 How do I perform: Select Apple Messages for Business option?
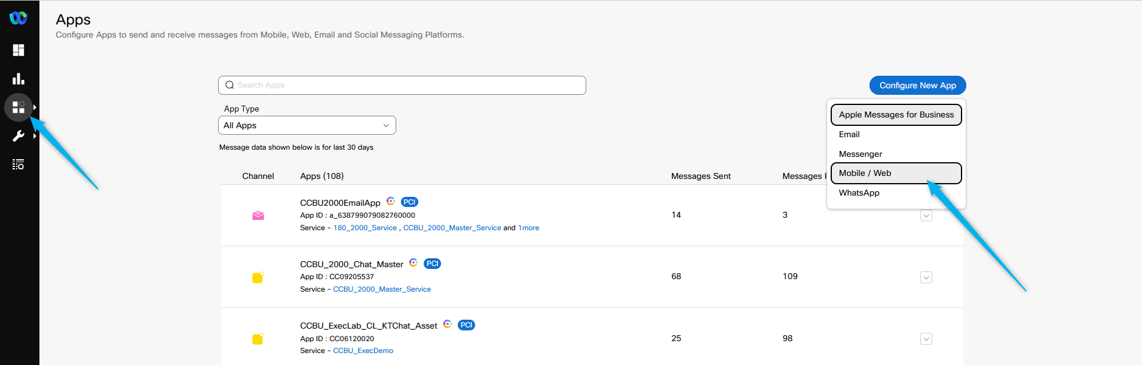pyautogui.click(x=896, y=115)
